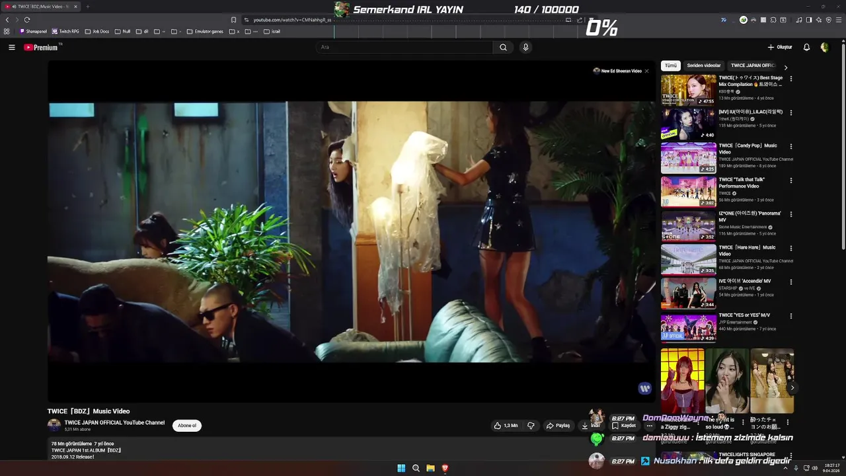
Task: Open Brave browser taskbar icon
Action: (x=445, y=468)
